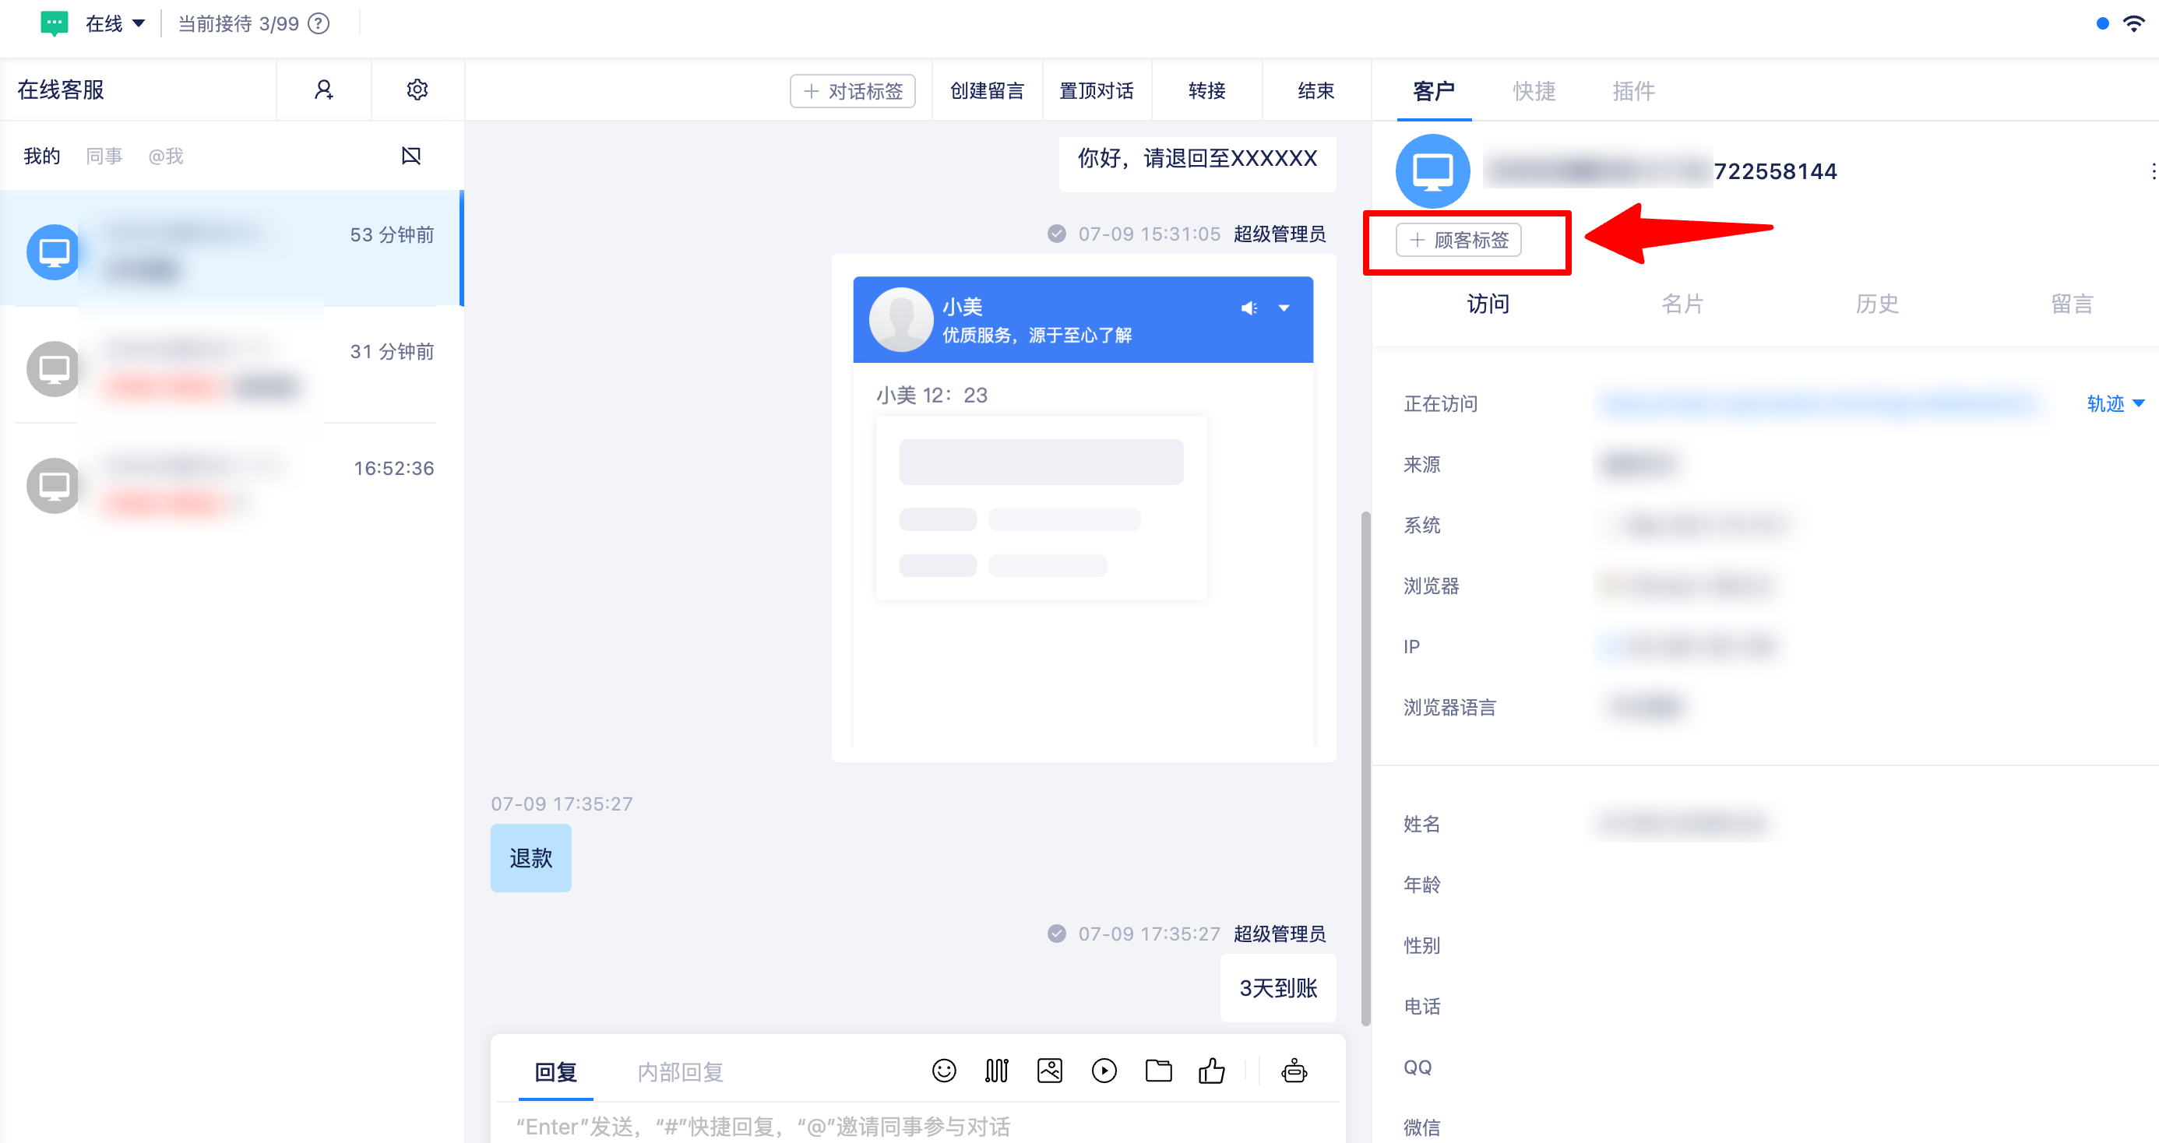The width and height of the screenshot is (2159, 1143).
Task: Click 结束 to end conversation
Action: click(x=1315, y=90)
